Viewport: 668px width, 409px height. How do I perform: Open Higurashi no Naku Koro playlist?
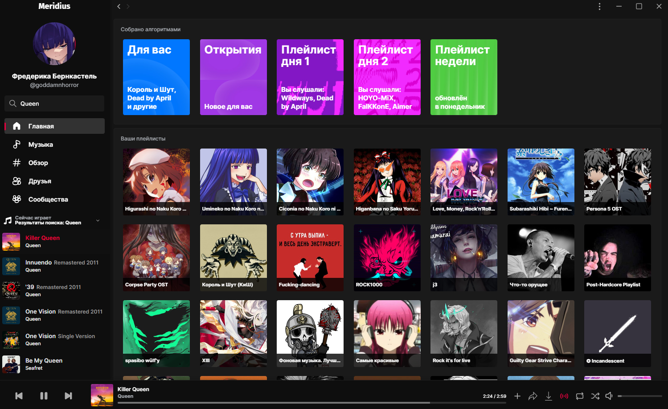[156, 182]
